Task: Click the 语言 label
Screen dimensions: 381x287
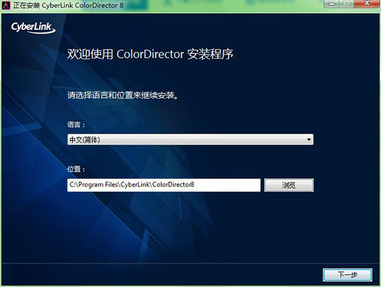Action: point(76,124)
